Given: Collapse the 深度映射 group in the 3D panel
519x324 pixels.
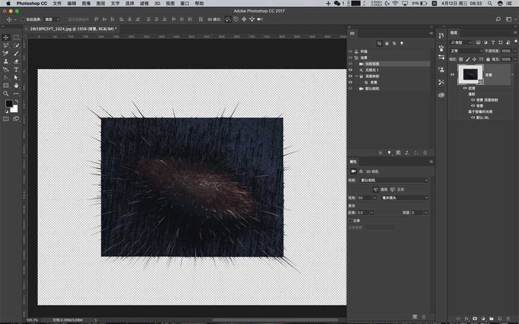Looking at the screenshot, I should pyautogui.click(x=356, y=76).
